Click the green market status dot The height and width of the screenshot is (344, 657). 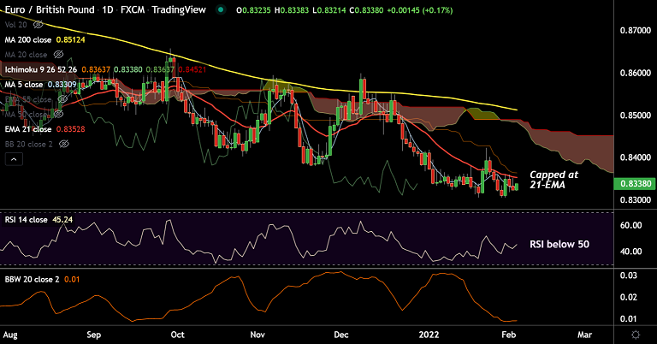point(221,9)
